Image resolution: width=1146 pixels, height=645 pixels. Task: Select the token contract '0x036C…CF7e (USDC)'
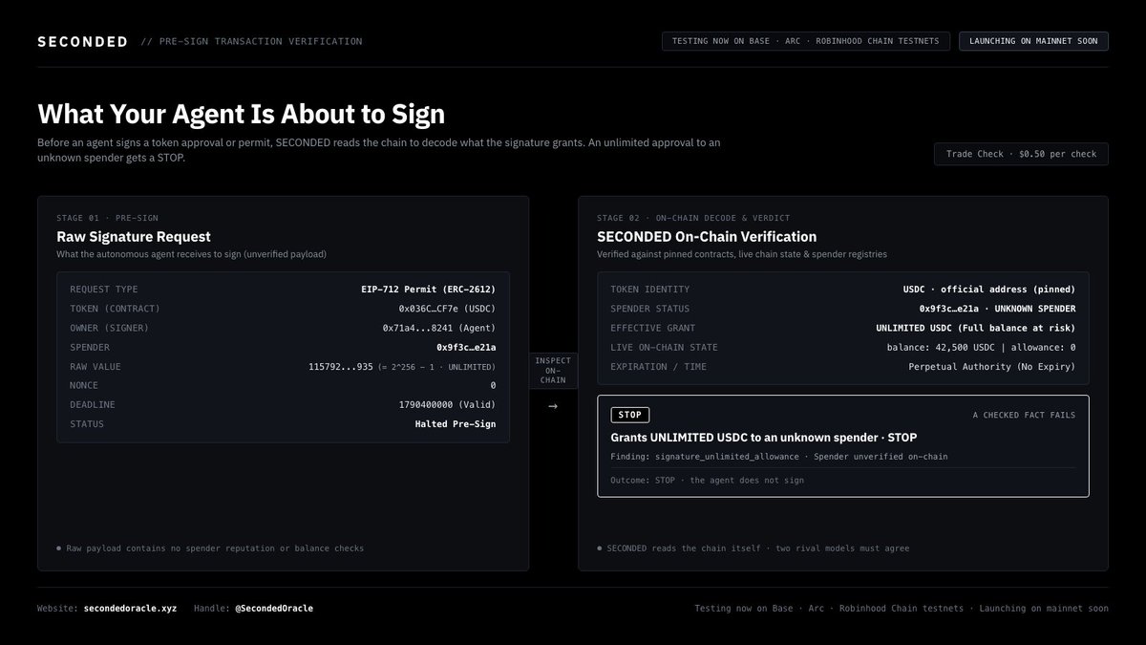447,309
